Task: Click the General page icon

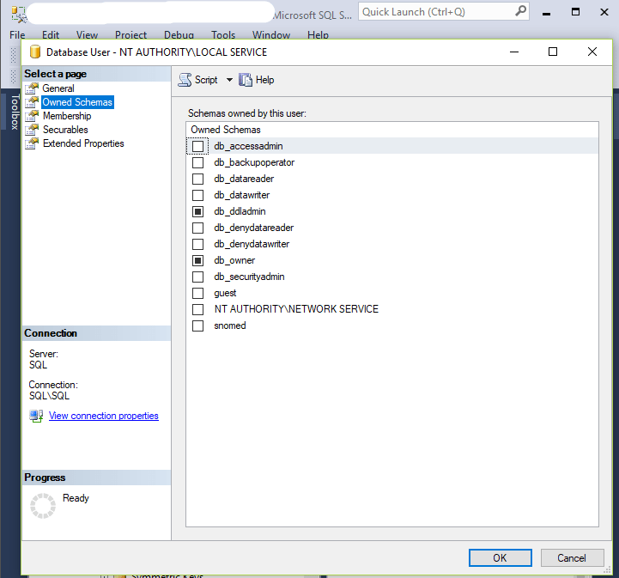Action: [32, 88]
